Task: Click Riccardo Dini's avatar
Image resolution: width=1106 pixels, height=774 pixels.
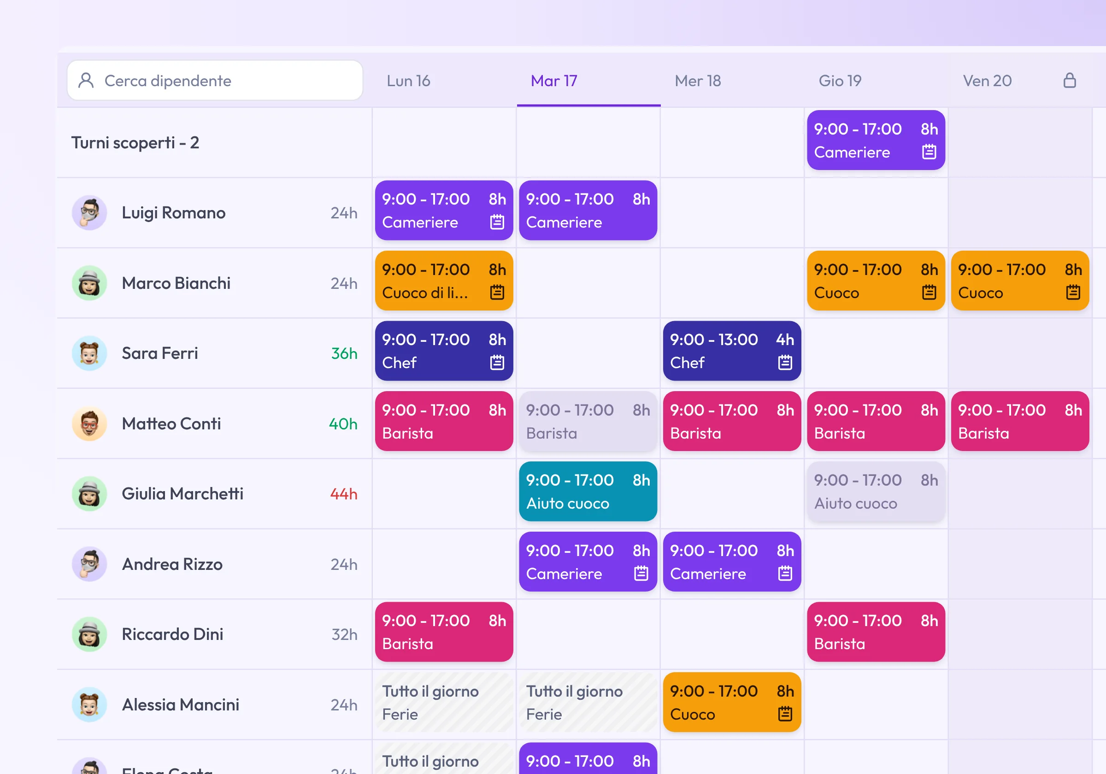Action: coord(89,634)
